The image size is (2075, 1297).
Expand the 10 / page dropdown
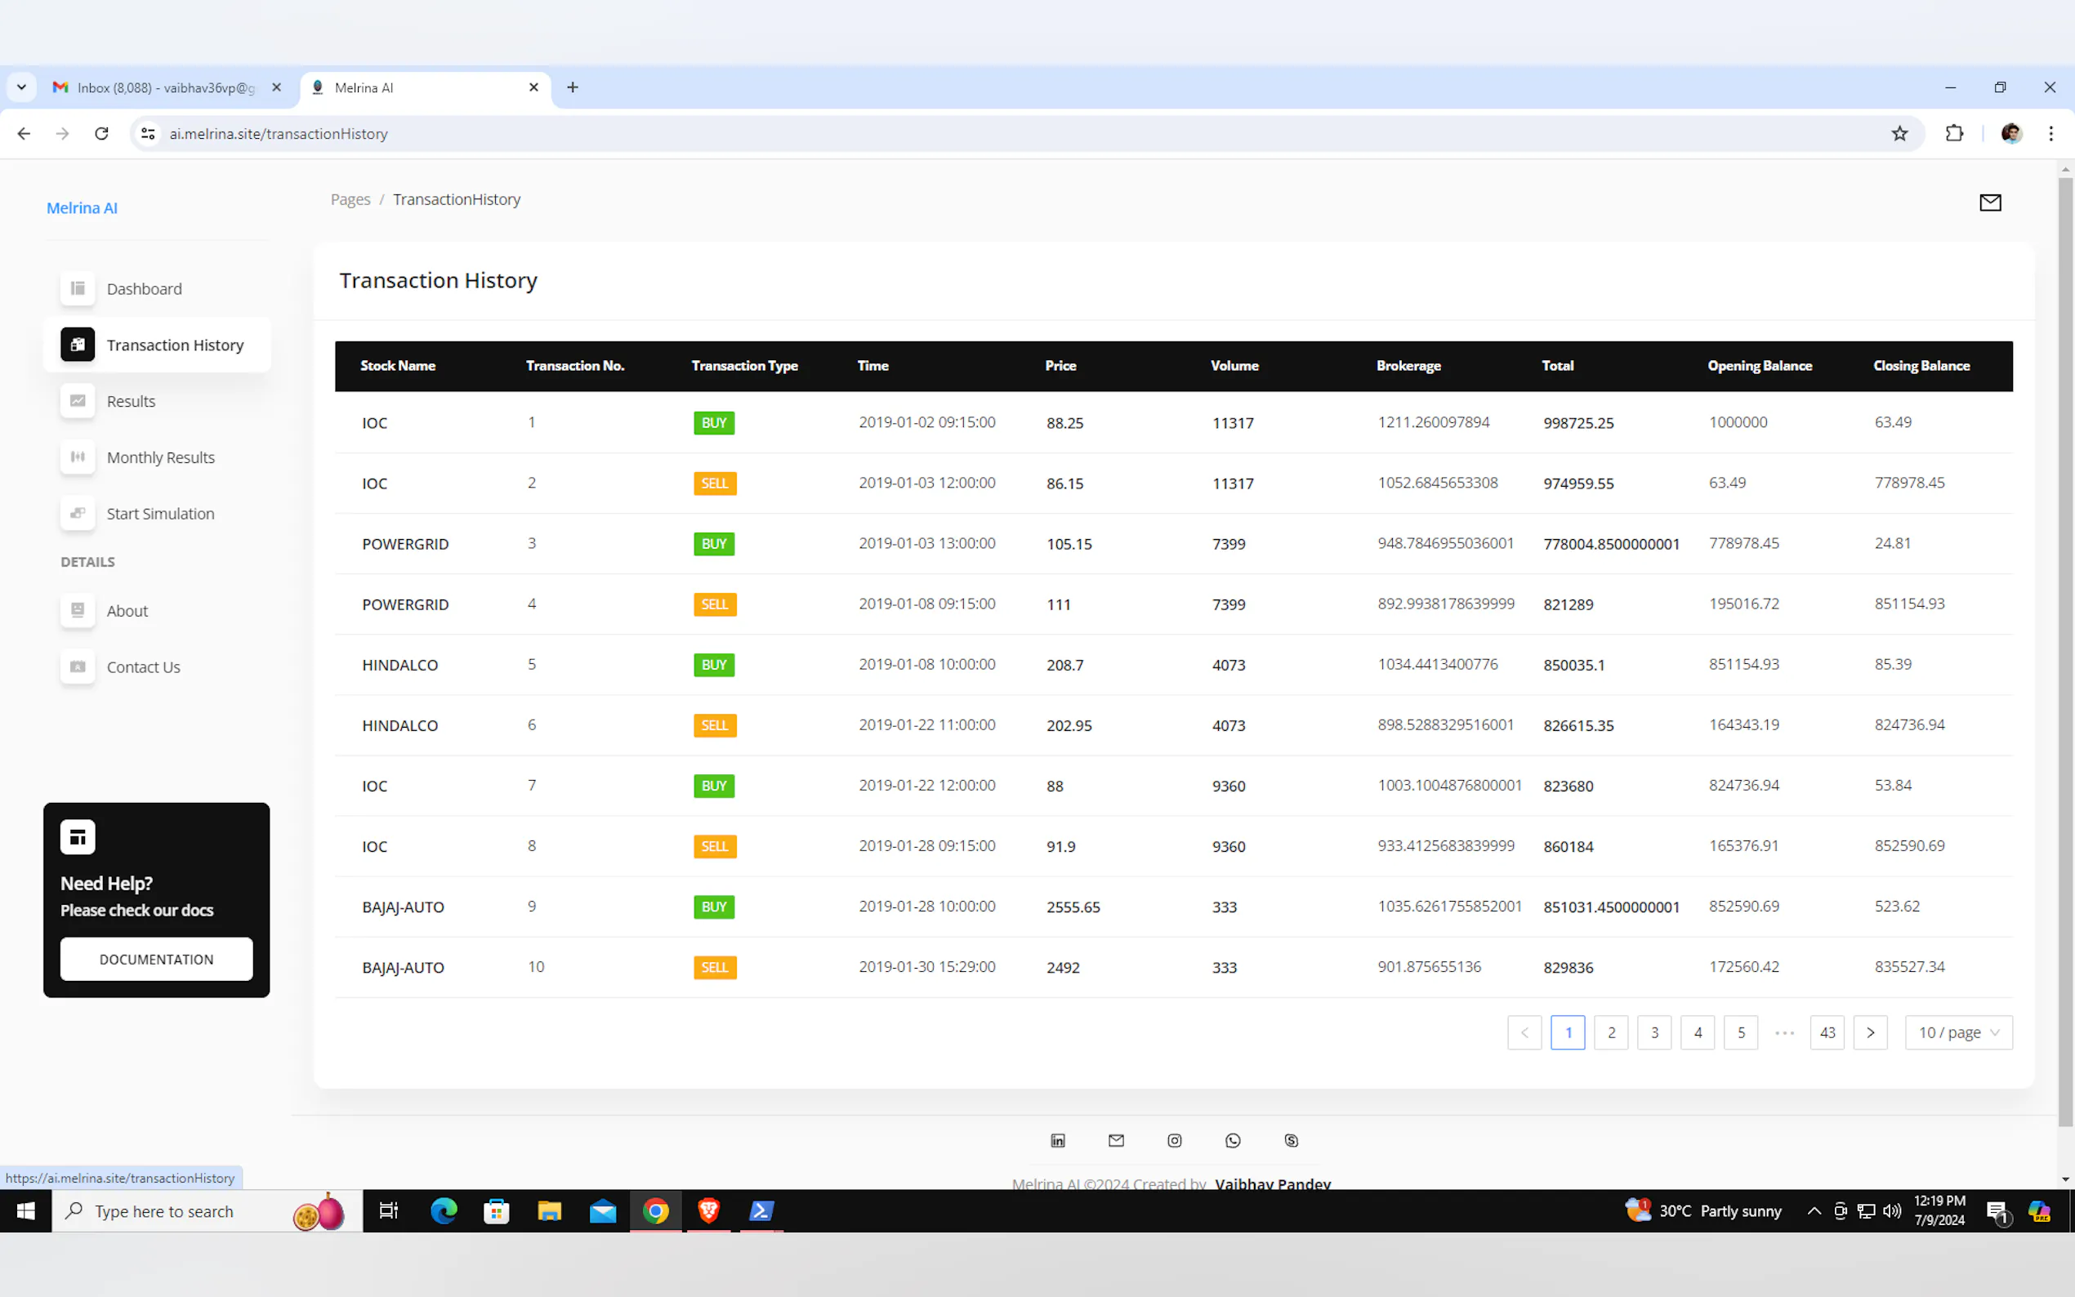(x=1958, y=1032)
